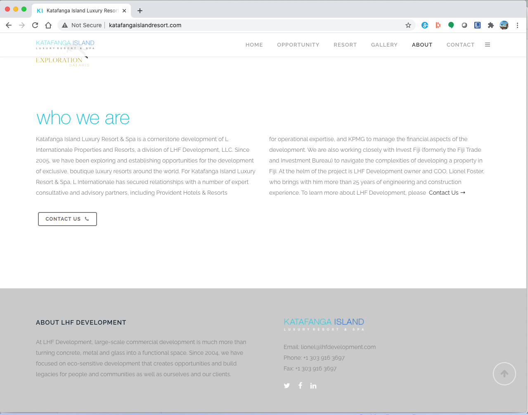Follow the Contact Us arrow text link
The image size is (528, 415).
point(447,193)
